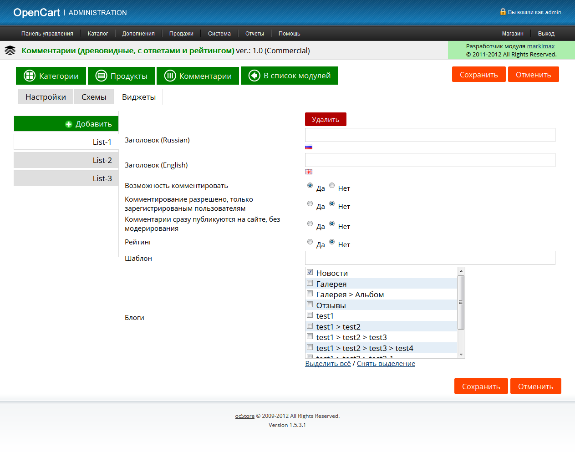Click the grid icon on Категории button
This screenshot has width=575, height=452.
tap(30, 76)
